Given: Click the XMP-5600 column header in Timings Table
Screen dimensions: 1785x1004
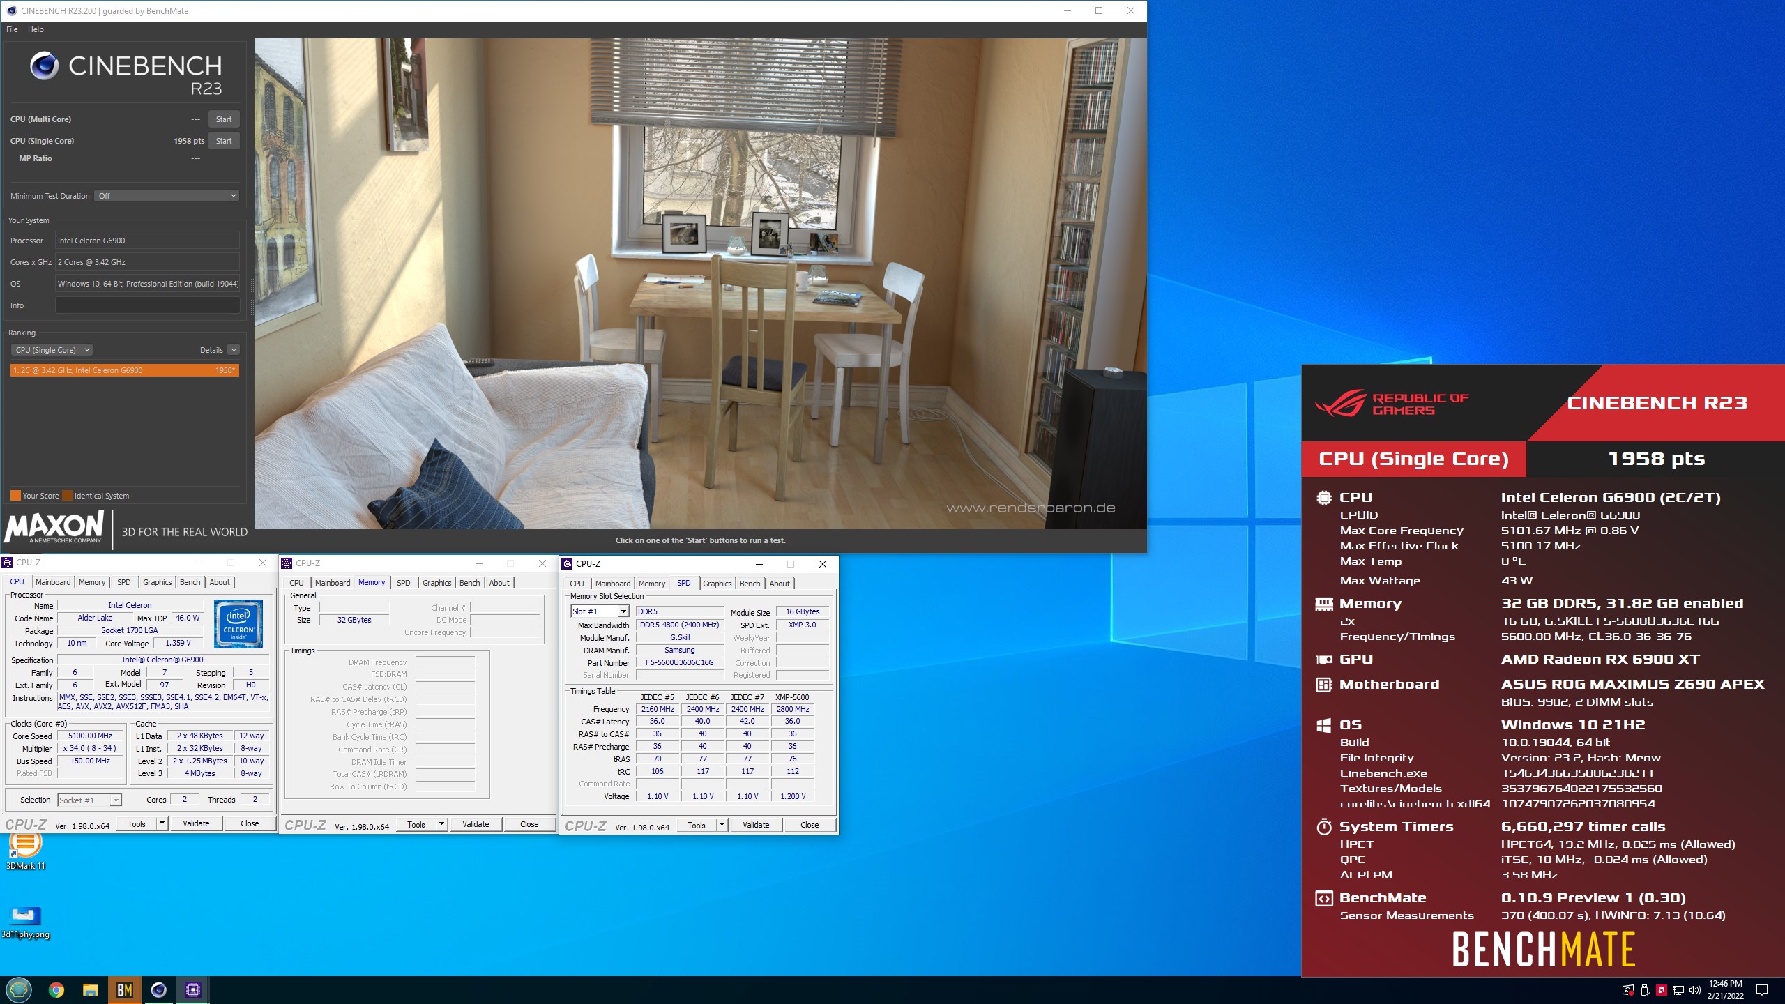Looking at the screenshot, I should tap(792, 697).
